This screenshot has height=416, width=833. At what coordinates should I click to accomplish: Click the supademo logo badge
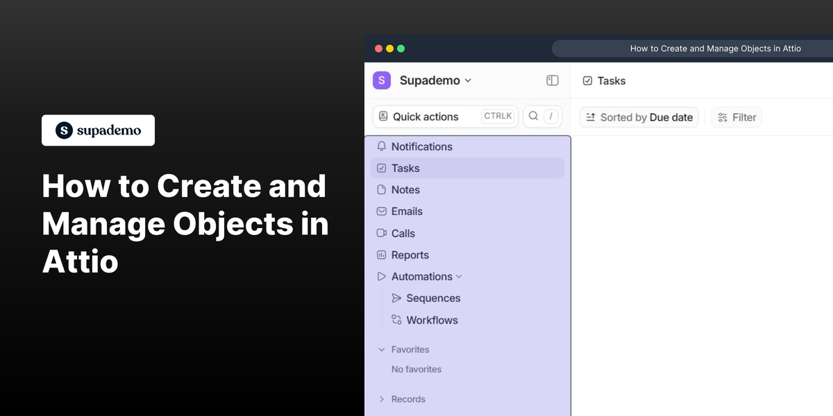[x=98, y=130]
